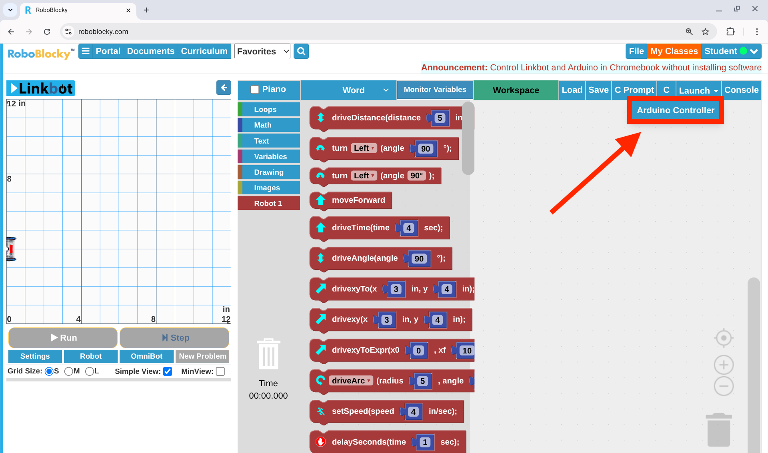The image size is (768, 453).
Task: Expand the Launch dropdown
Action: click(698, 90)
